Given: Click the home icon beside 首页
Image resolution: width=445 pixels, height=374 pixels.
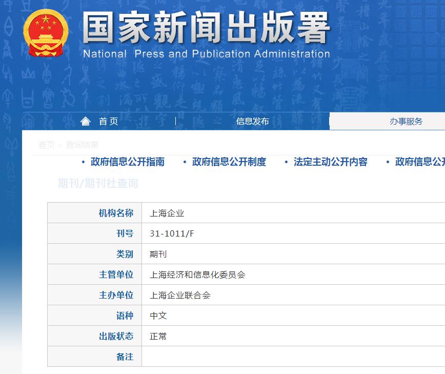Looking at the screenshot, I should click(x=85, y=121).
